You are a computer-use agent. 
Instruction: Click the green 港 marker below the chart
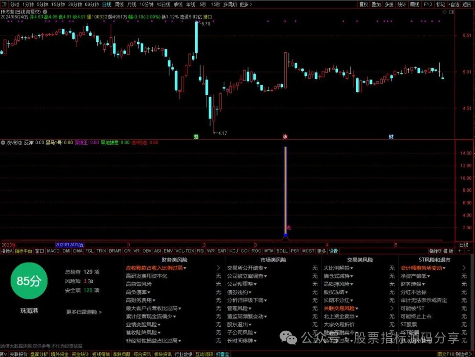tap(196, 137)
